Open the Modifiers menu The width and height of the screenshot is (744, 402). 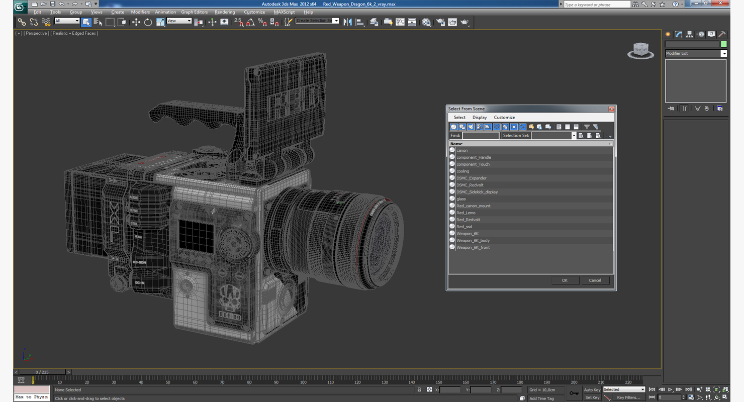click(x=140, y=12)
